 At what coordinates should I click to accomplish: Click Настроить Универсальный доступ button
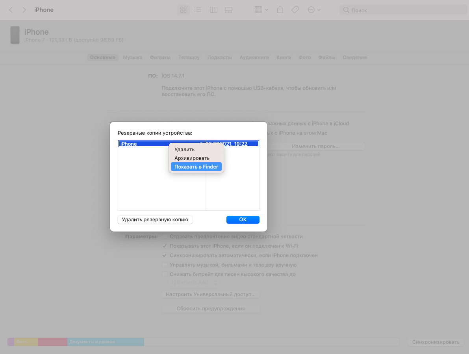click(x=211, y=295)
